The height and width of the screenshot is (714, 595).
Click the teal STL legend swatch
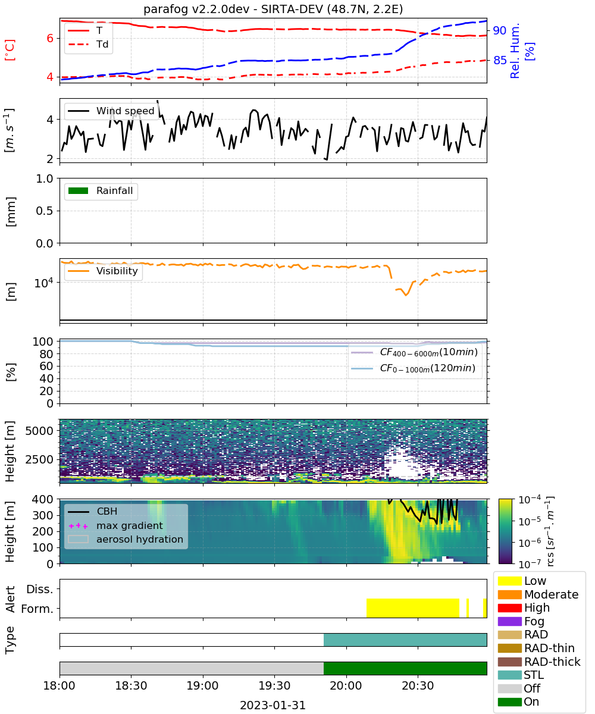point(509,675)
